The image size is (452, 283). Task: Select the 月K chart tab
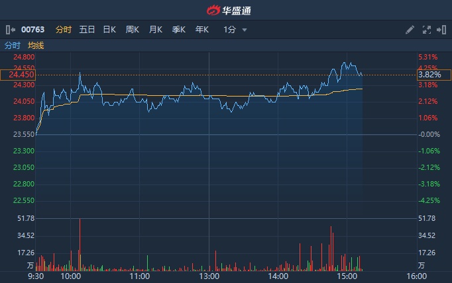click(x=156, y=30)
